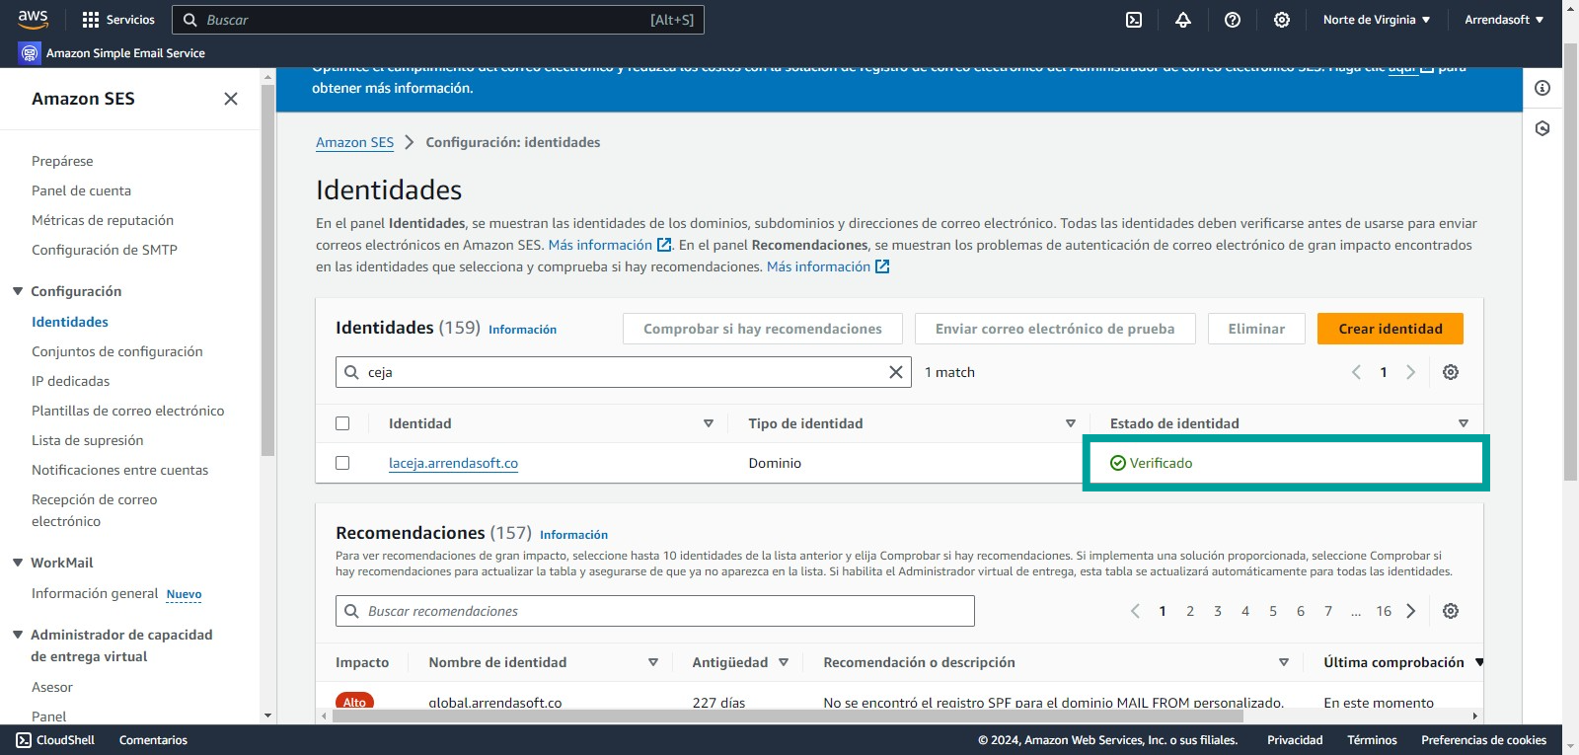
Task: Open IP dedicadas in sidebar
Action: click(x=71, y=381)
